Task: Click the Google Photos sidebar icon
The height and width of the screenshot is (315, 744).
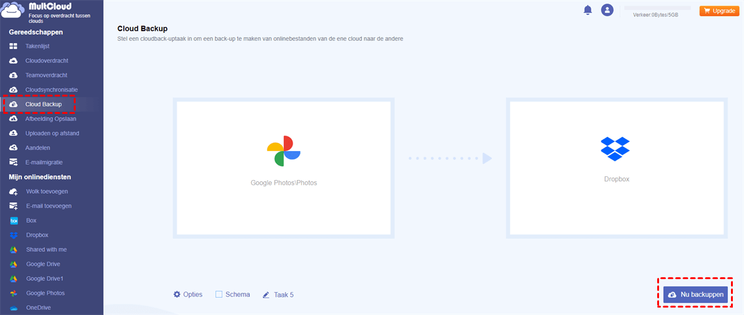Action: click(x=13, y=293)
